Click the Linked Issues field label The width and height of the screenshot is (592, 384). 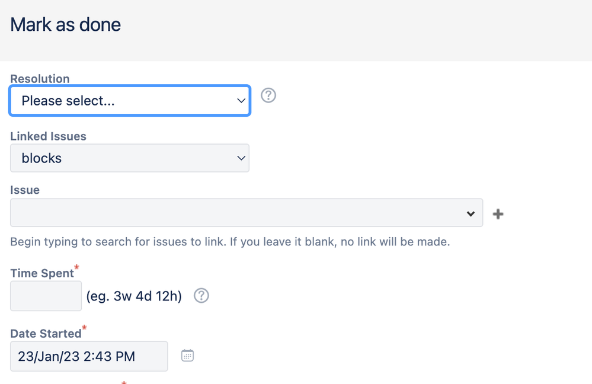tap(48, 136)
